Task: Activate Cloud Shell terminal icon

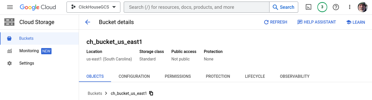Action: 309,7
